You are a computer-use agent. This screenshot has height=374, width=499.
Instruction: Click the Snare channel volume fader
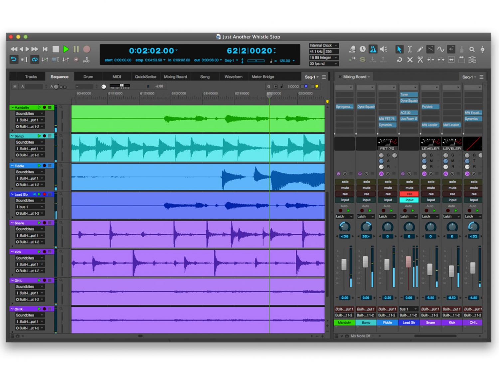(x=430, y=269)
